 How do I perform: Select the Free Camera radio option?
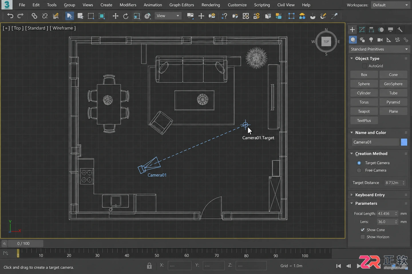point(359,170)
